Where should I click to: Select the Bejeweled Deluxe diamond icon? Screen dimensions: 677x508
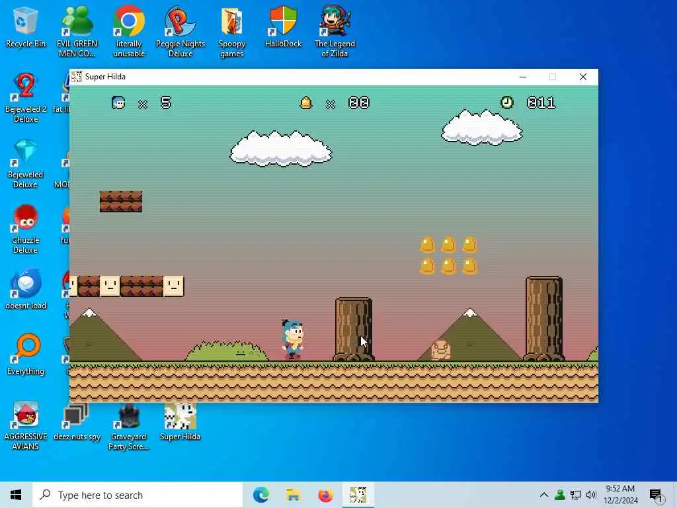(x=26, y=164)
